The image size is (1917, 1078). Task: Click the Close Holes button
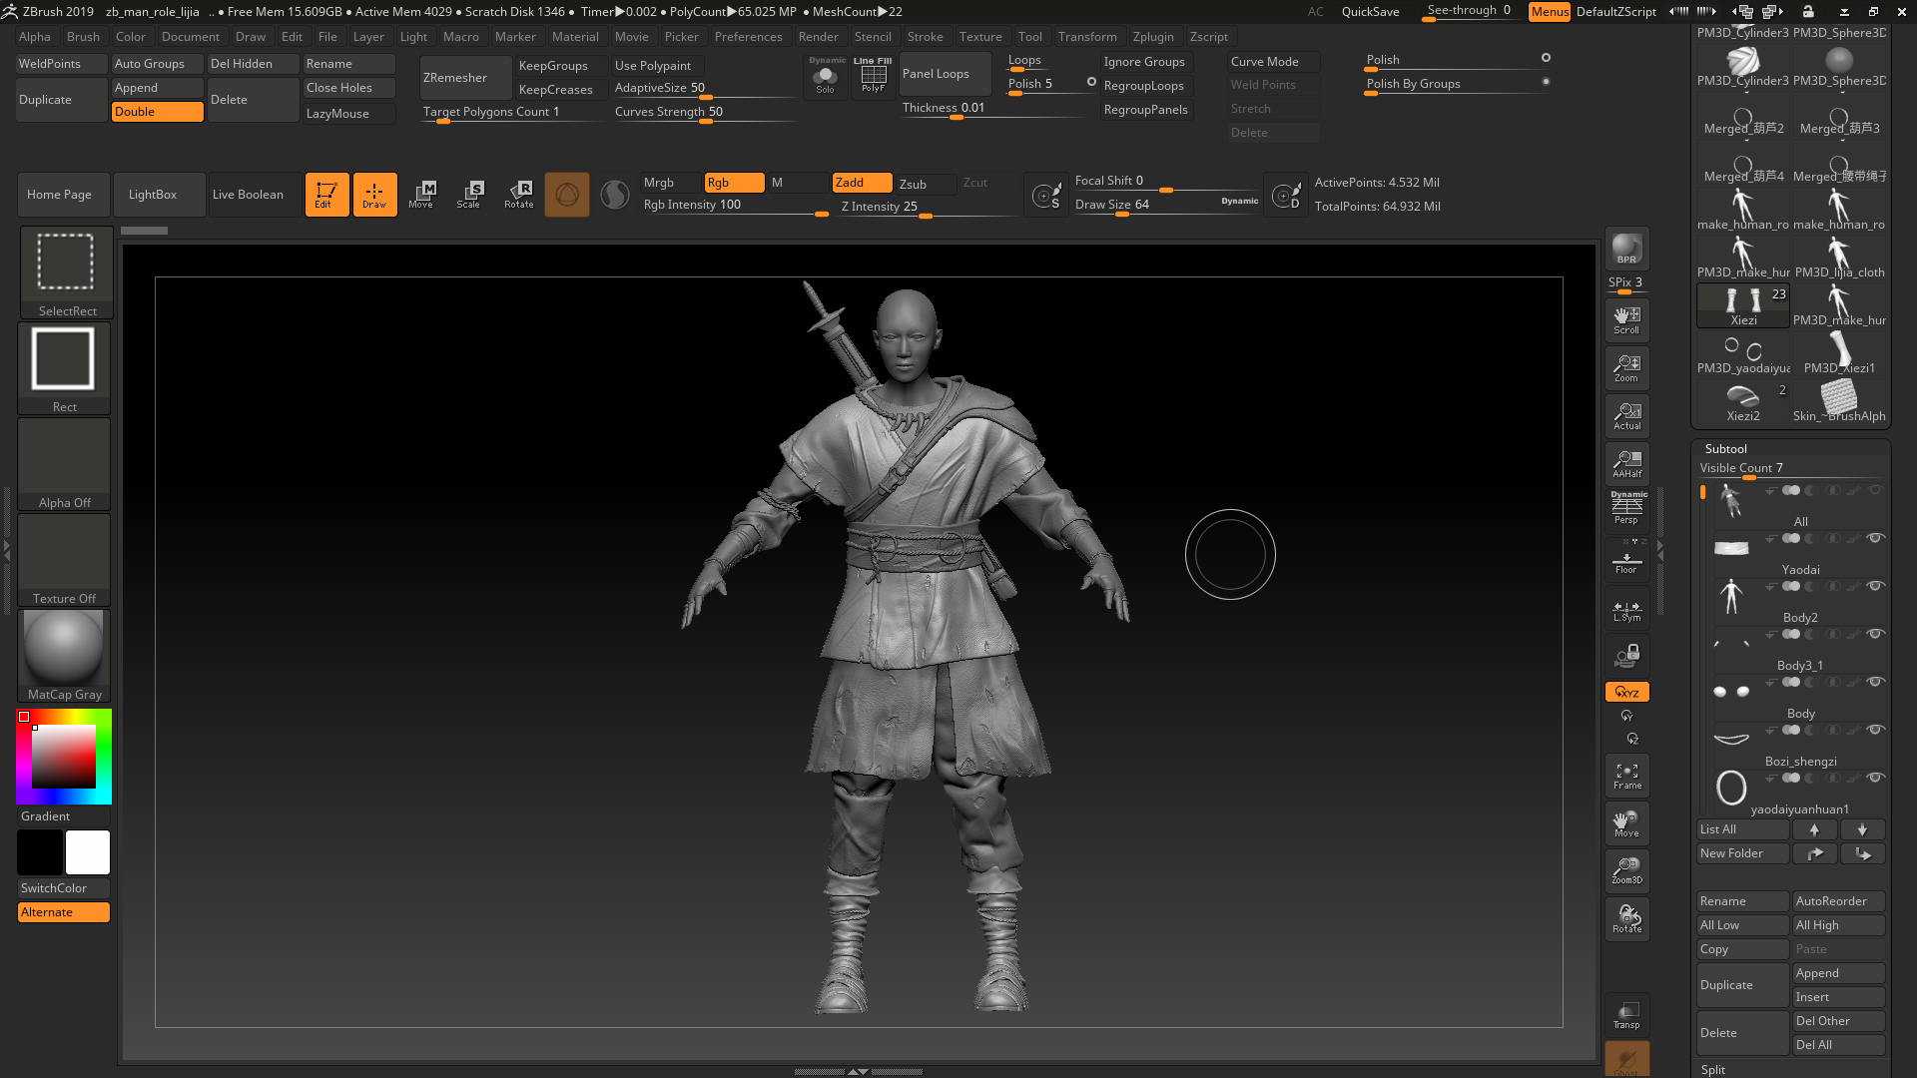point(349,88)
